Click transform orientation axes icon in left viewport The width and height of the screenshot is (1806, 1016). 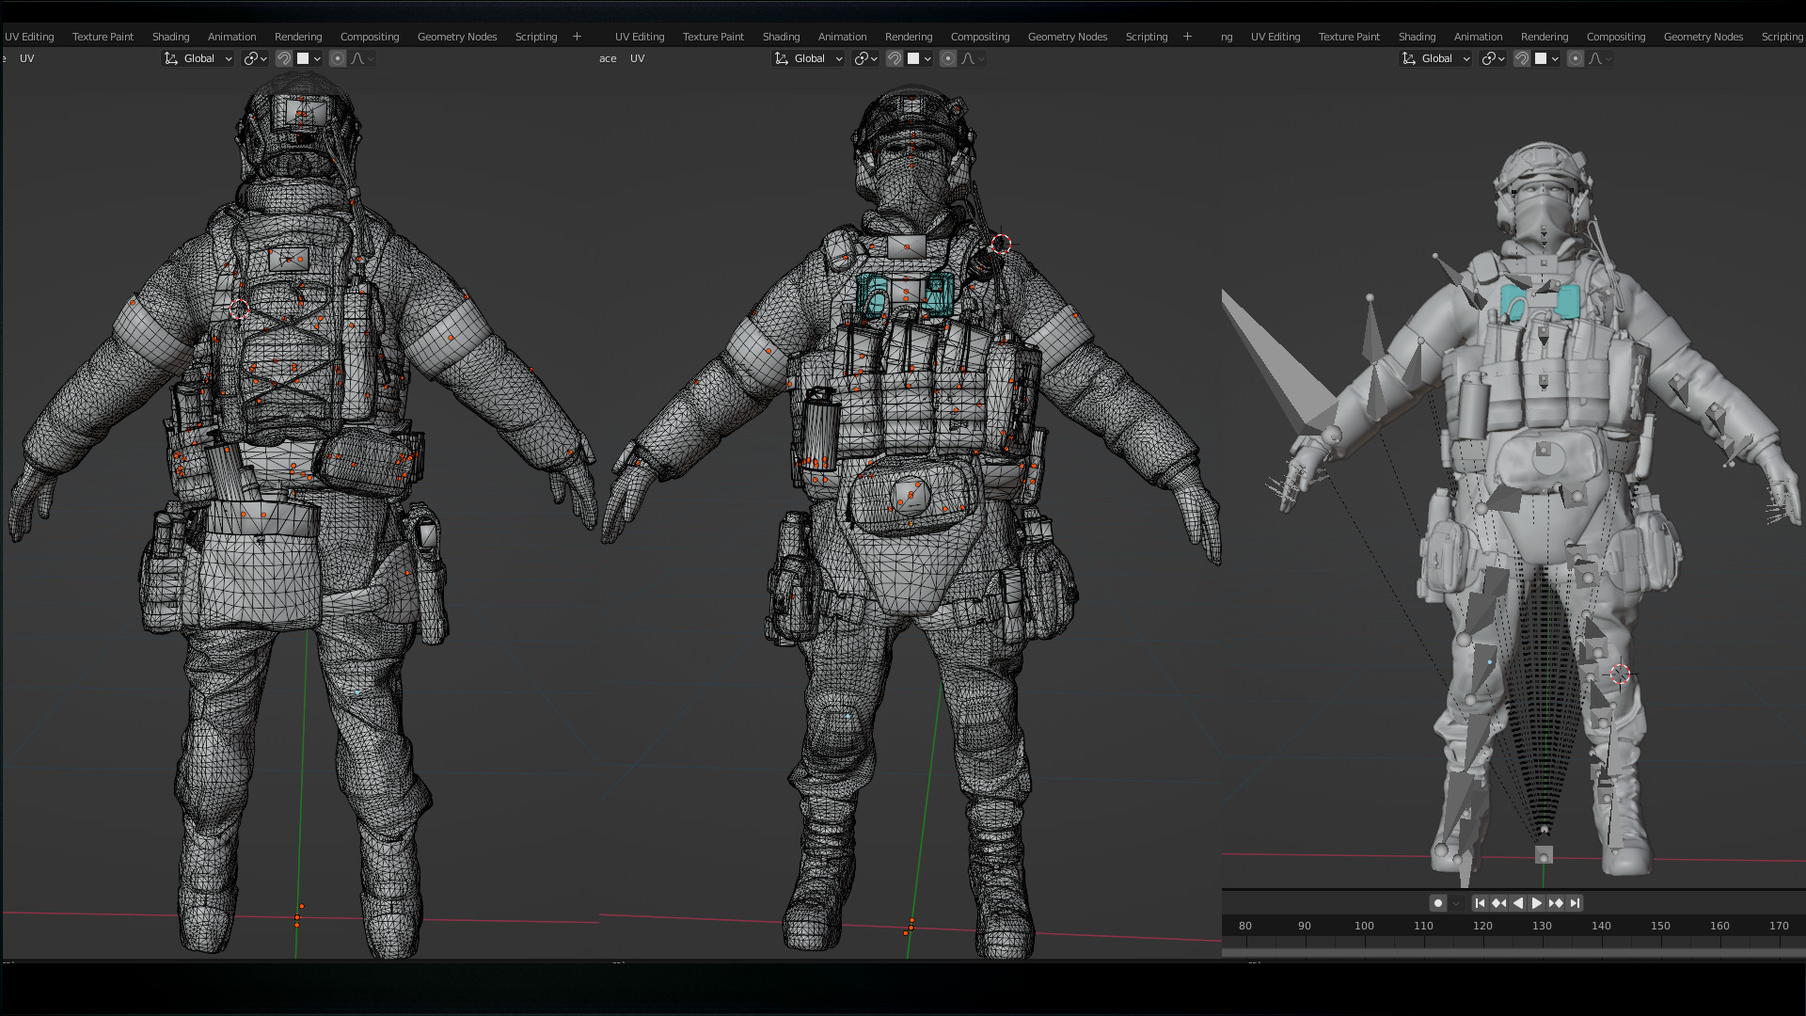[x=171, y=58]
